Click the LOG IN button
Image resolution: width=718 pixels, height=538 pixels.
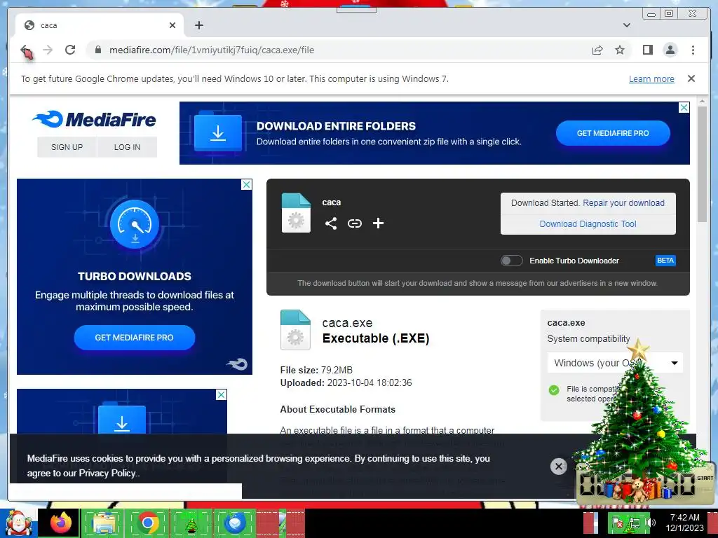[127, 147]
